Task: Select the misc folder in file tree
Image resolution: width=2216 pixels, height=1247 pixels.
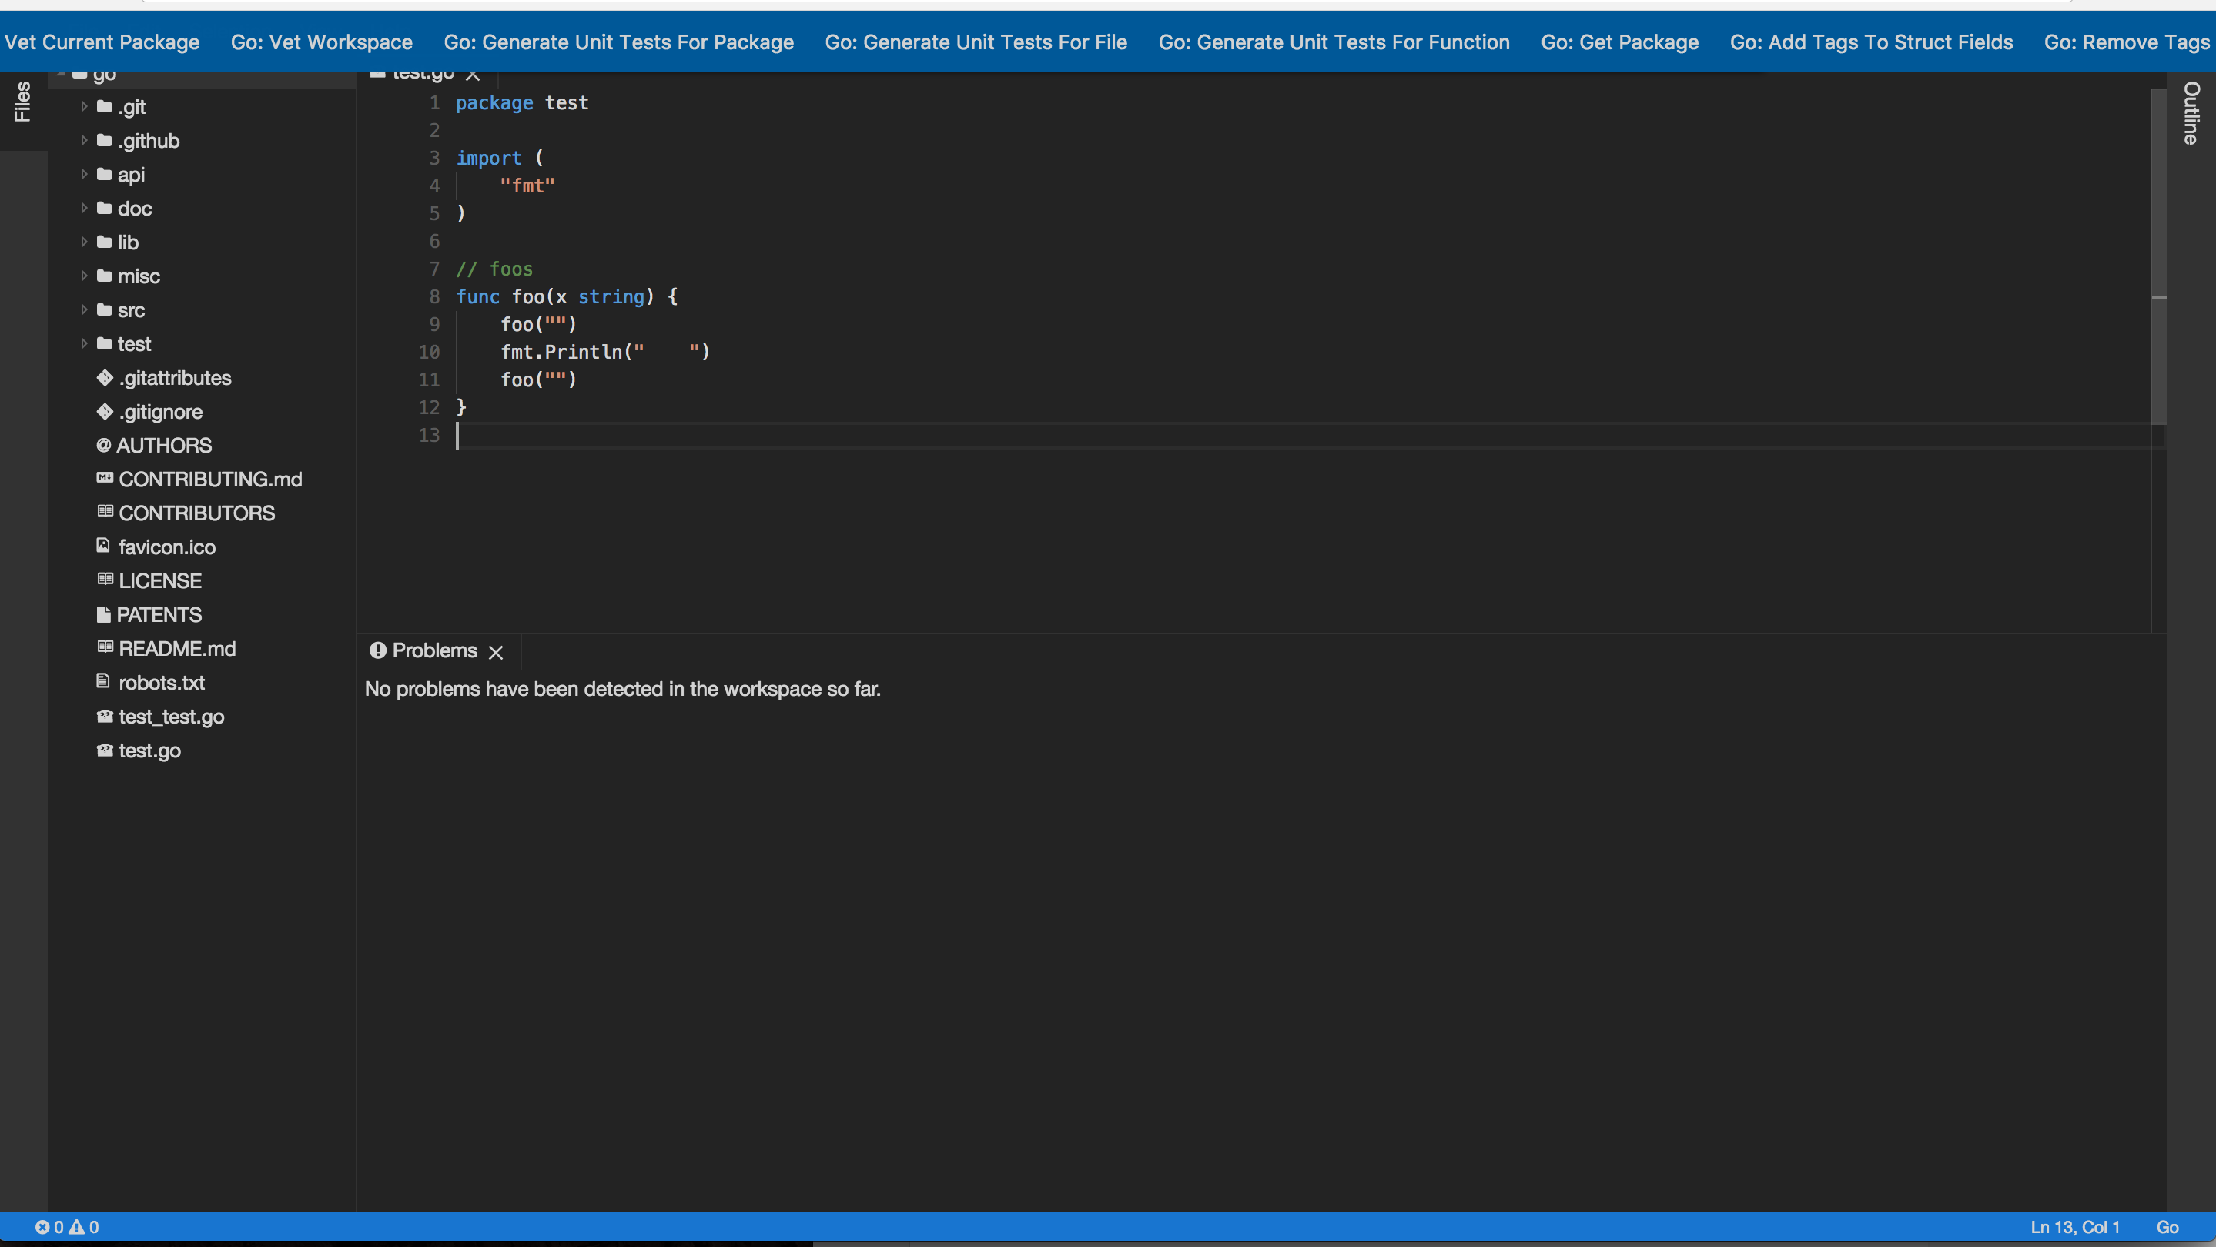Action: pos(139,276)
